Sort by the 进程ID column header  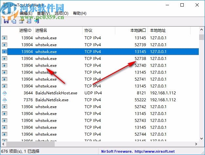[25, 30]
